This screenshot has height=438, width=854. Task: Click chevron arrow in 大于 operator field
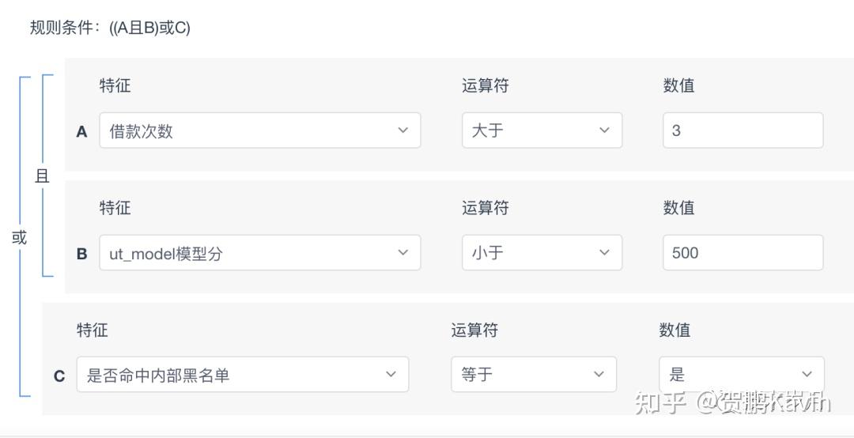(605, 130)
